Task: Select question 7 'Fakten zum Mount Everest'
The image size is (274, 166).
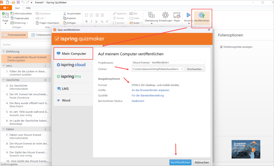Action: pos(26,136)
